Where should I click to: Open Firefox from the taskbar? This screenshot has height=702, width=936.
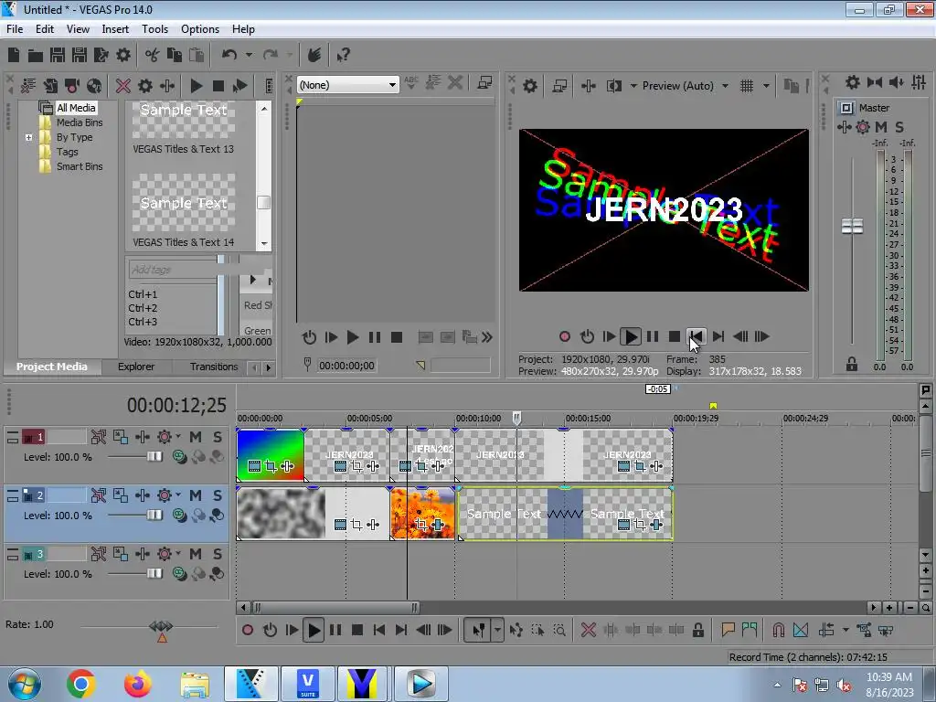(137, 684)
